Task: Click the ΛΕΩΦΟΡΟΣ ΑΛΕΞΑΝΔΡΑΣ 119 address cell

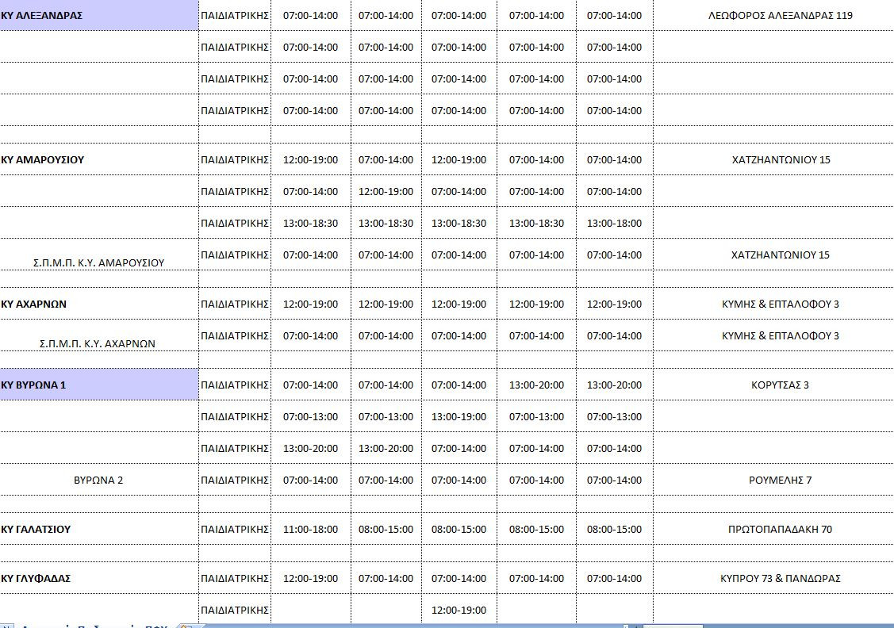Action: pyautogui.click(x=780, y=16)
